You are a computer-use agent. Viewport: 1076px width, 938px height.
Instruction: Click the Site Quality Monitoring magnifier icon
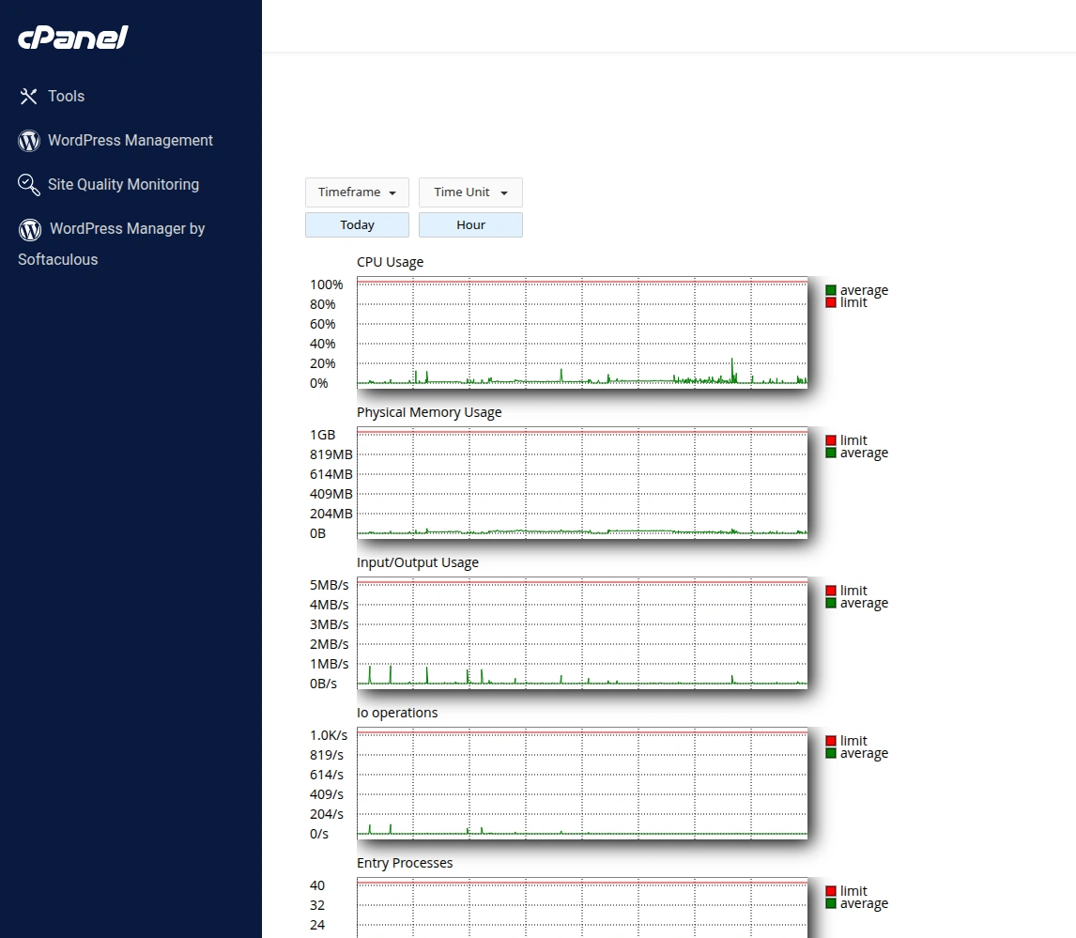[x=29, y=185]
